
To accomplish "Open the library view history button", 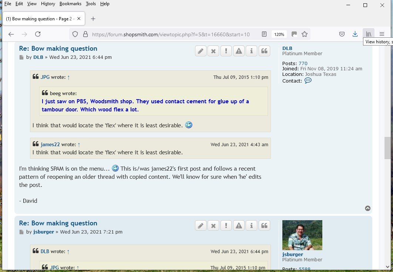I will 369,34.
